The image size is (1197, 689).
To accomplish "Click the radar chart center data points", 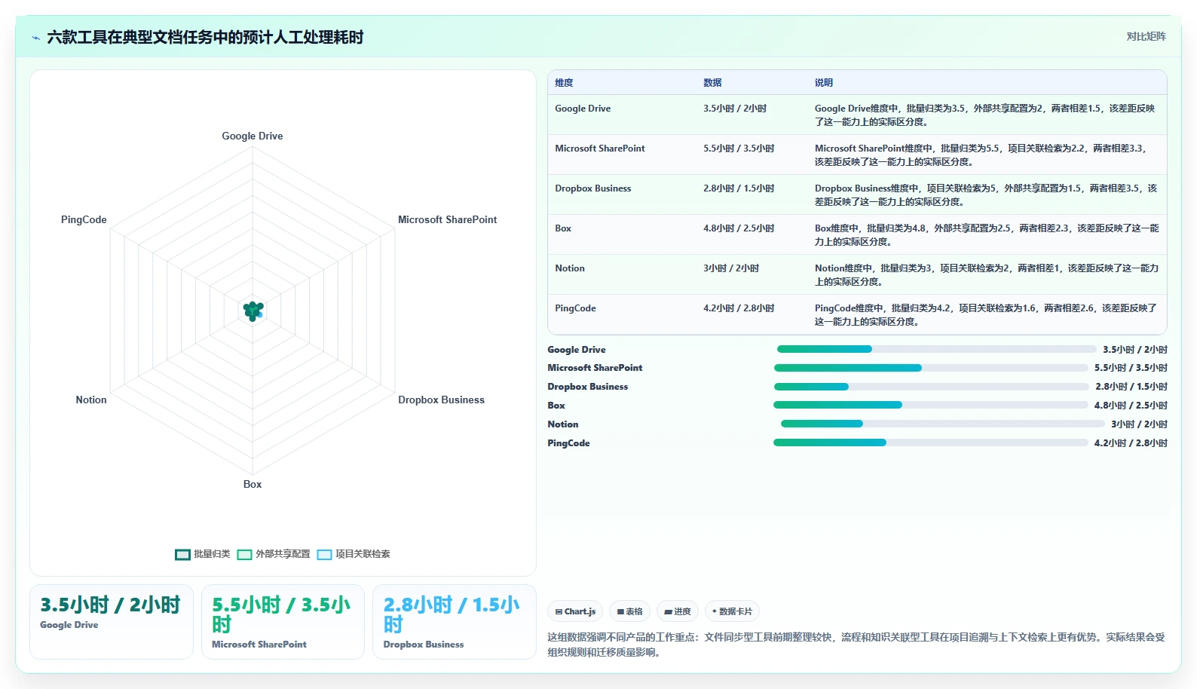I will (253, 311).
